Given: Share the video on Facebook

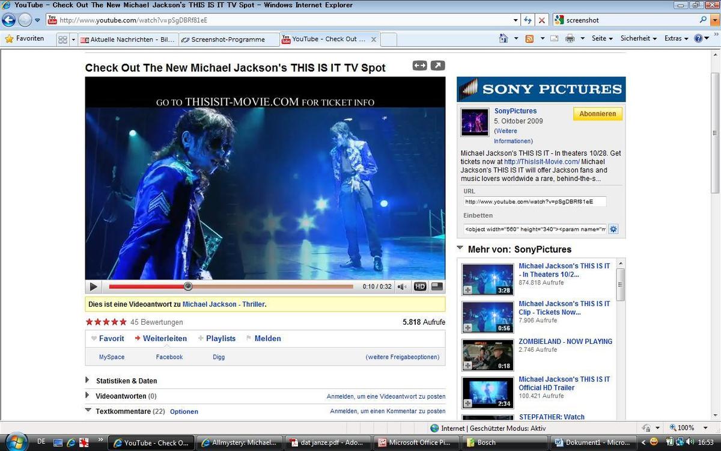Looking at the screenshot, I should (x=169, y=357).
